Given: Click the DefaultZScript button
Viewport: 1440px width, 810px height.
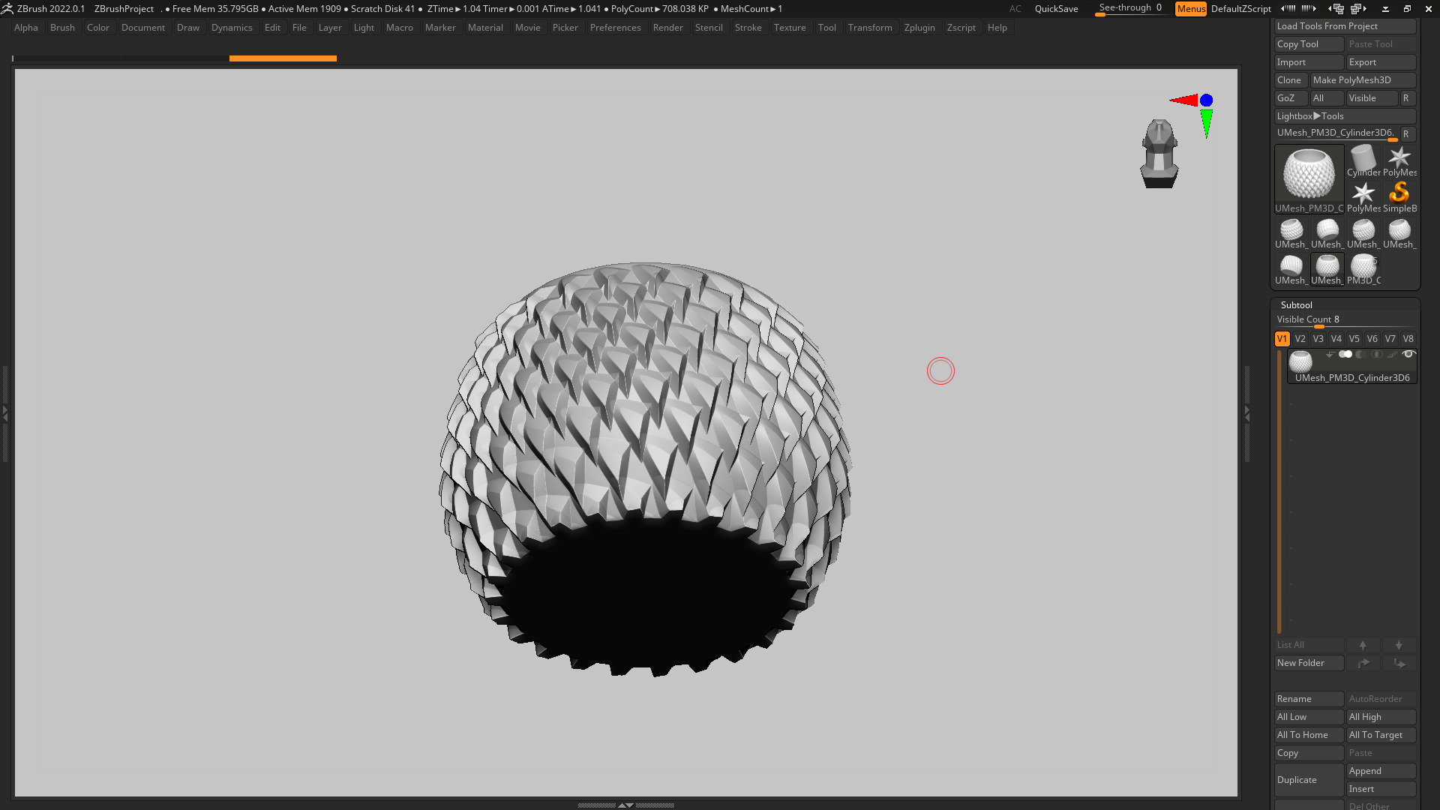Looking at the screenshot, I should tap(1240, 9).
